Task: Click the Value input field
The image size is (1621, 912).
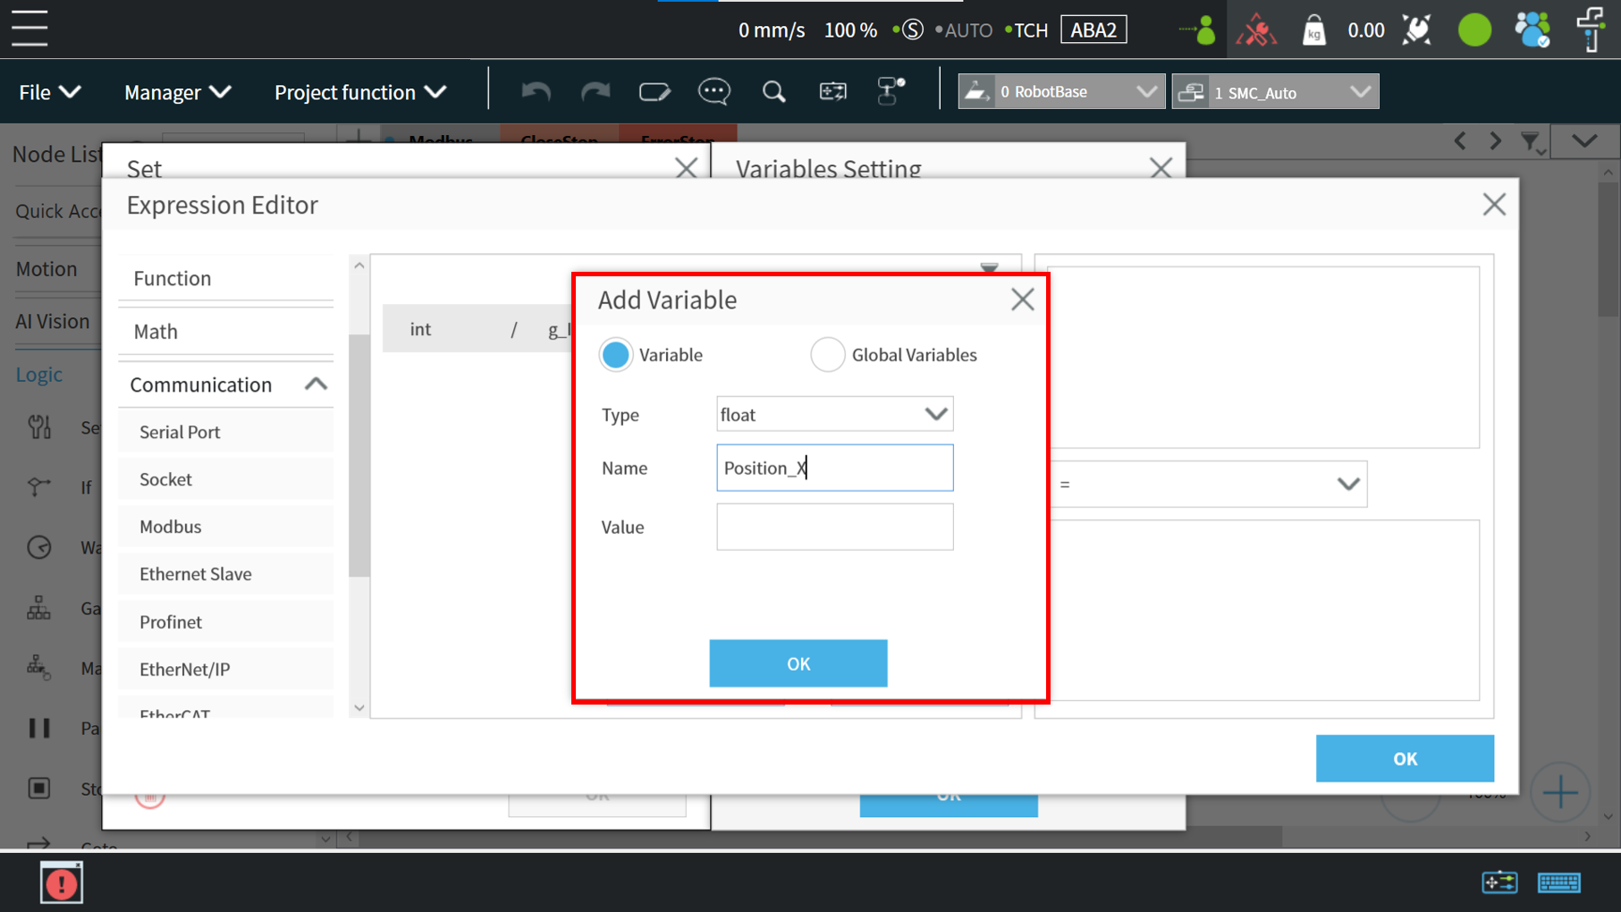Action: 834,527
